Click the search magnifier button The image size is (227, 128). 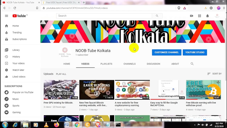157,16
